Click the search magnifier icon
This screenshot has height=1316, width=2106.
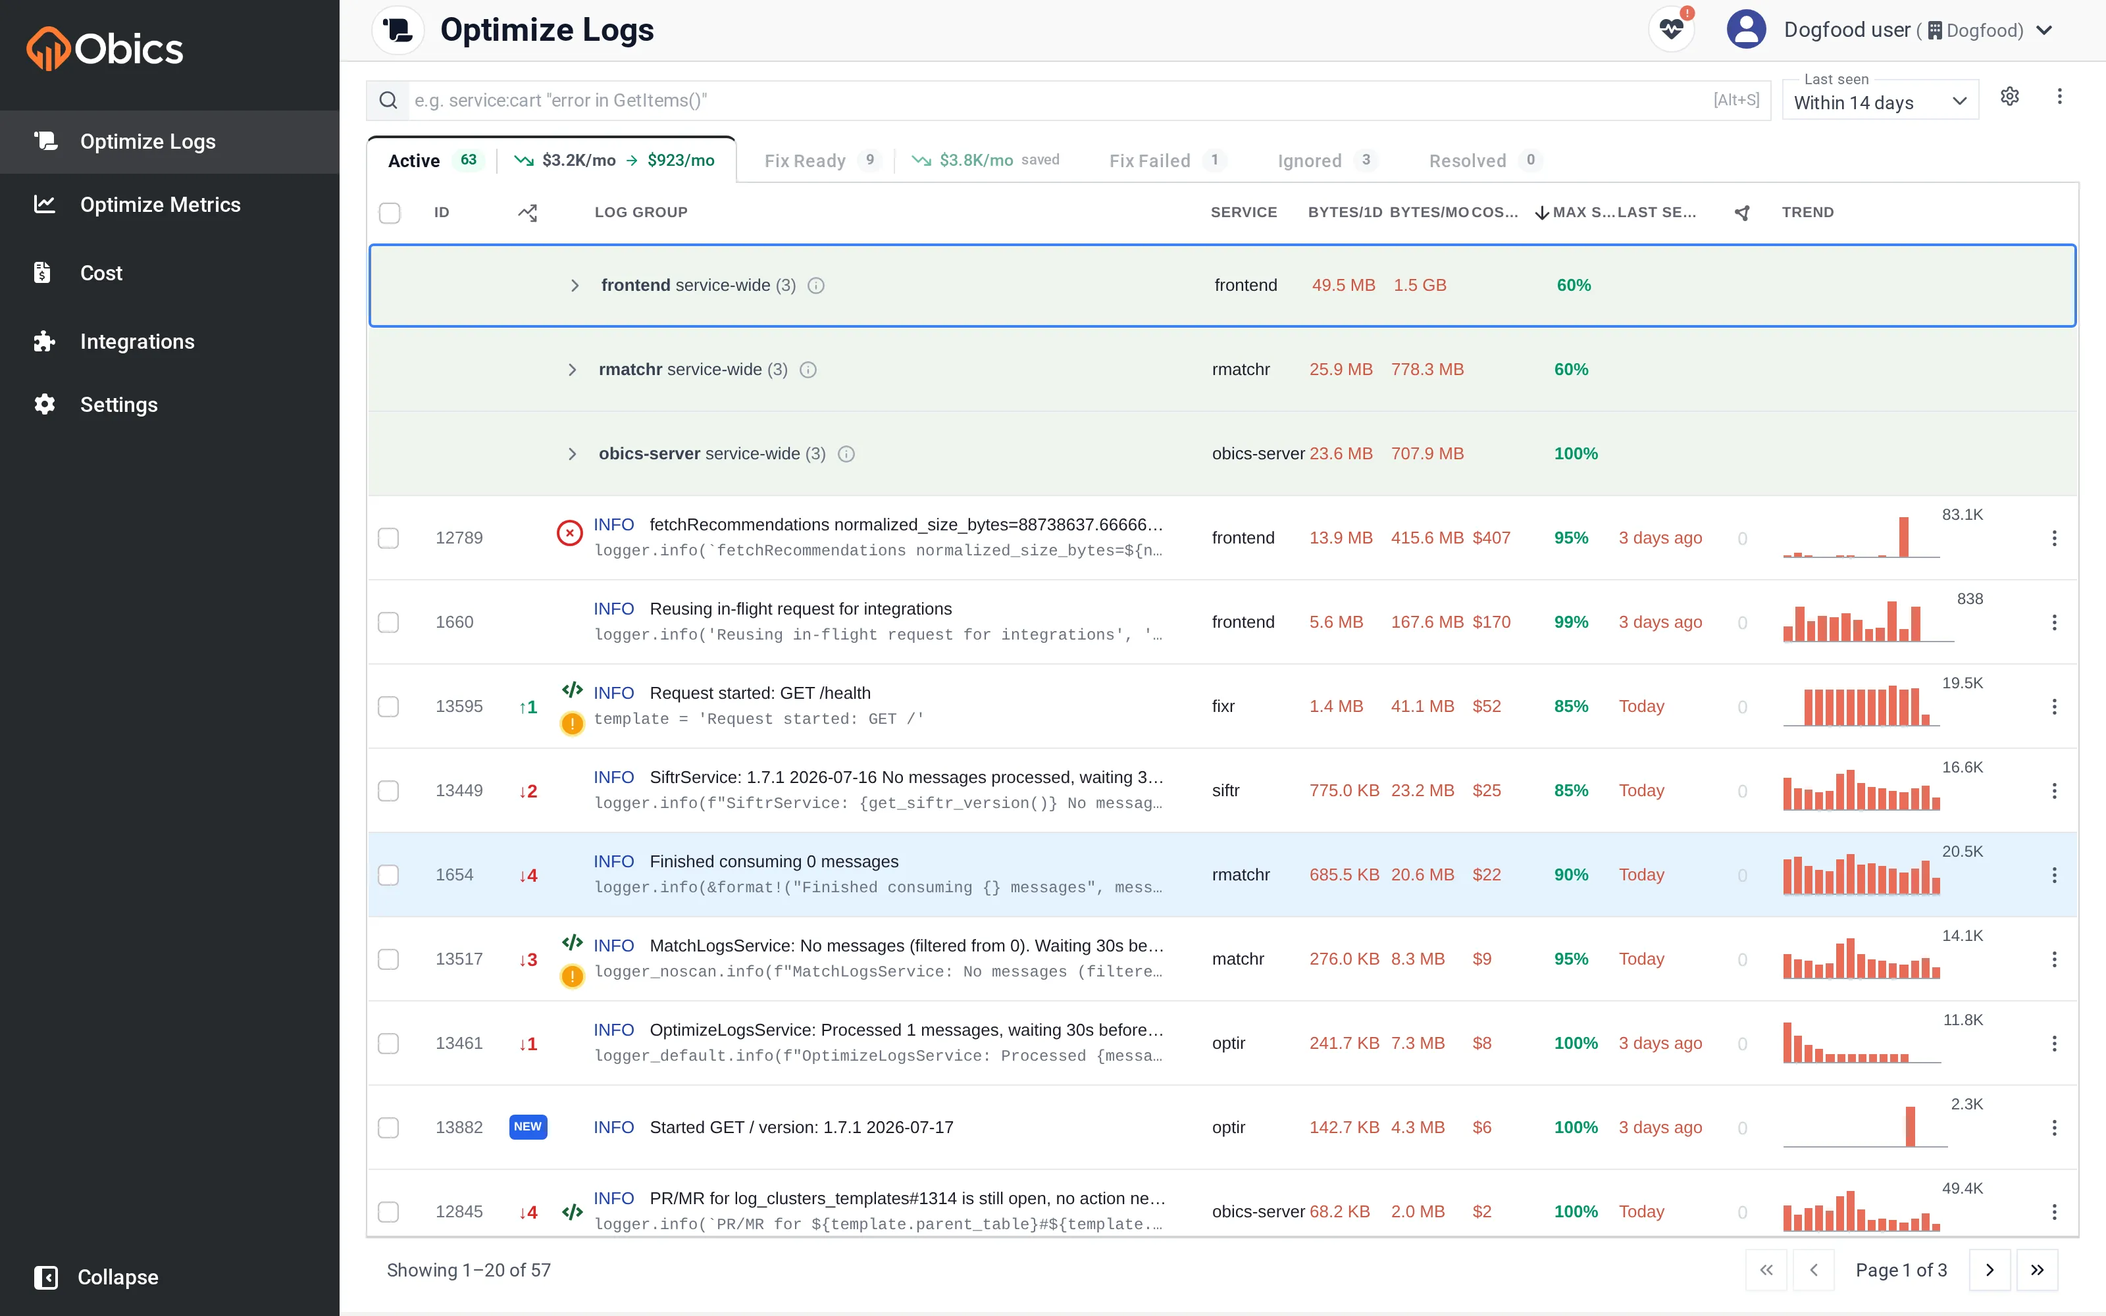(388, 101)
